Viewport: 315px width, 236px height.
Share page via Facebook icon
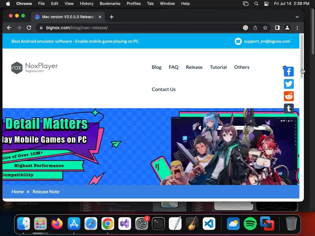click(x=289, y=72)
